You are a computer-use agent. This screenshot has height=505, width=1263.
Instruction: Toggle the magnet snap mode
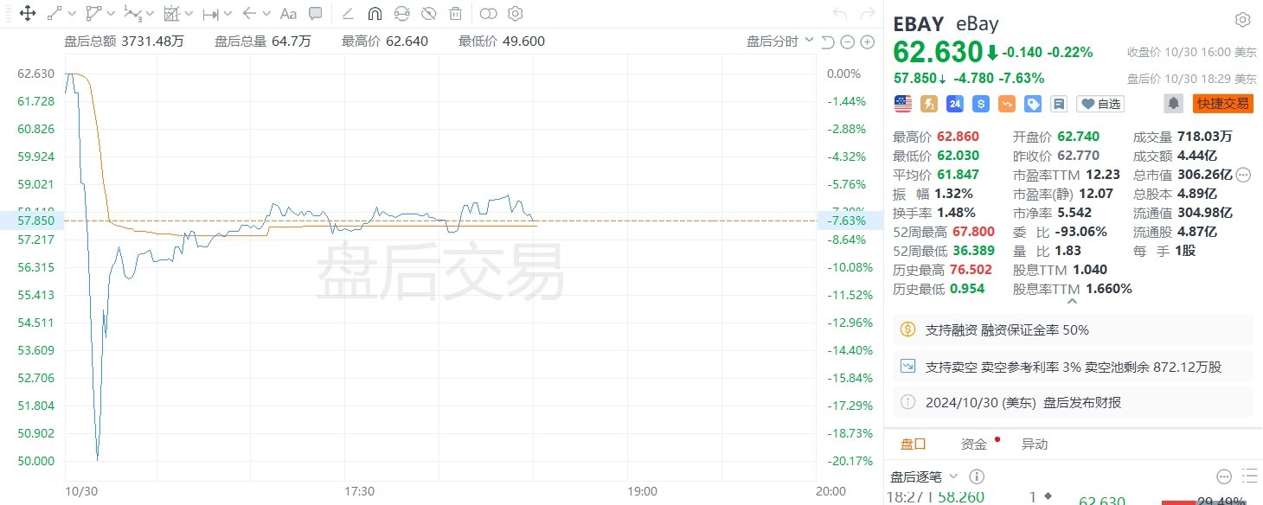coord(375,14)
